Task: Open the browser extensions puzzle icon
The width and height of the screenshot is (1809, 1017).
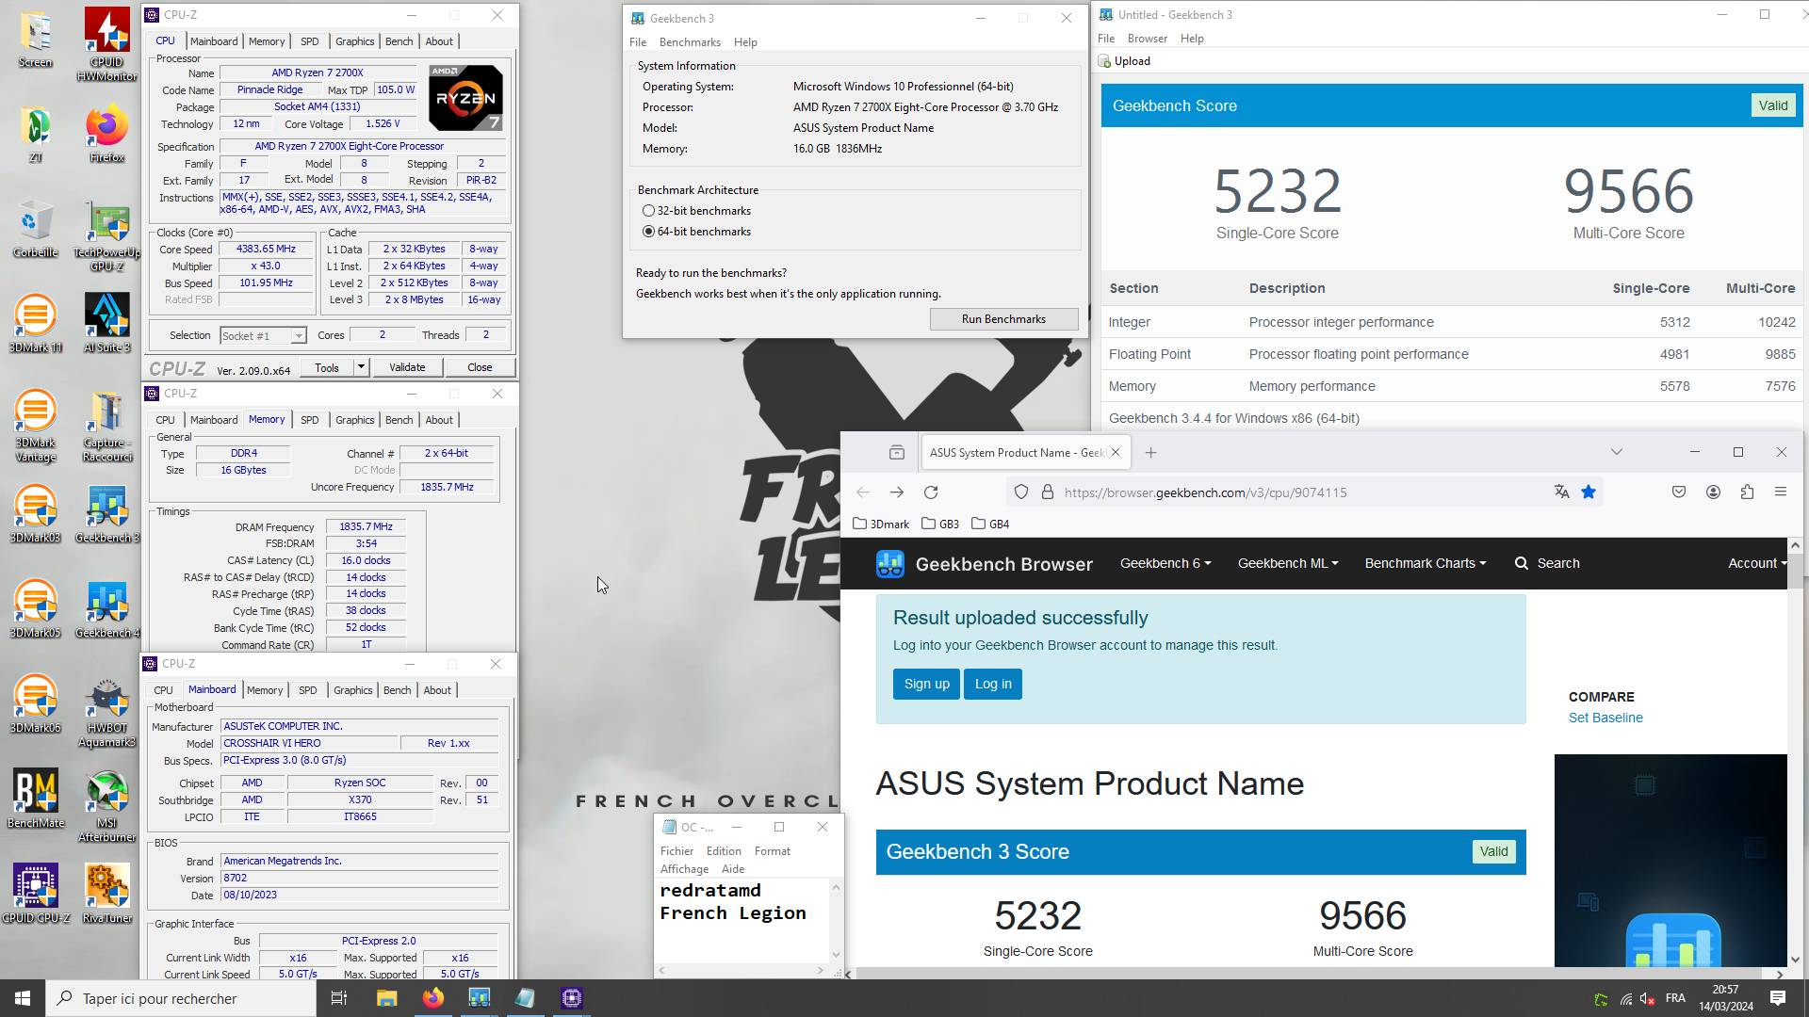Action: pos(1747,492)
